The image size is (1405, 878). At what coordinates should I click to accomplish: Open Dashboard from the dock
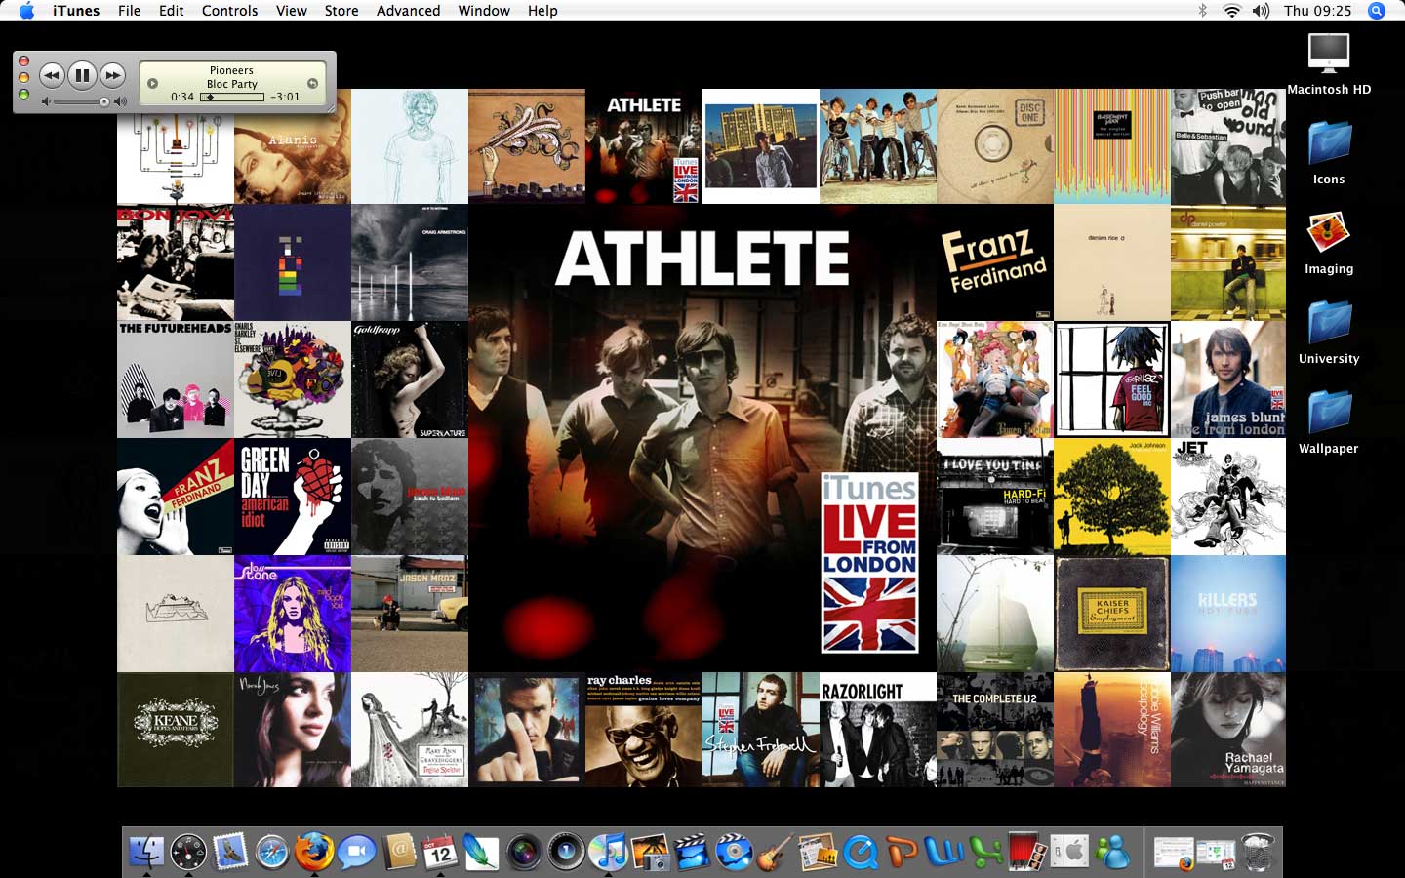tap(188, 852)
